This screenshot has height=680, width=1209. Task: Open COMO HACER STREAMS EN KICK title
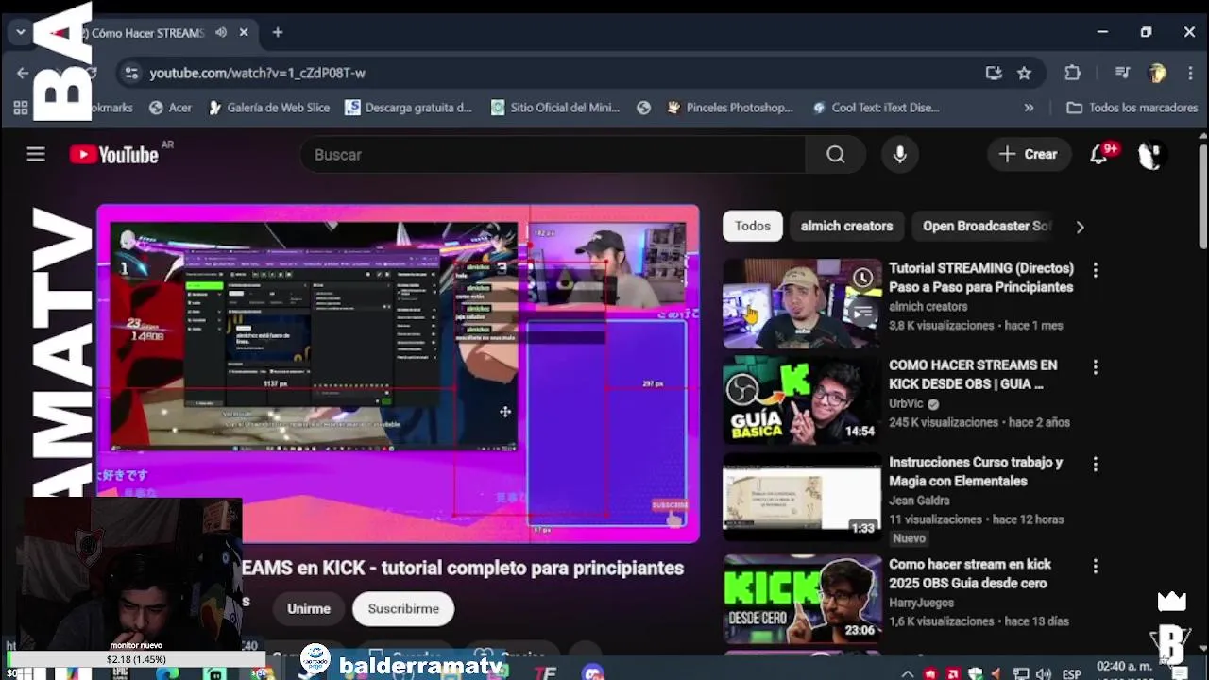(973, 374)
